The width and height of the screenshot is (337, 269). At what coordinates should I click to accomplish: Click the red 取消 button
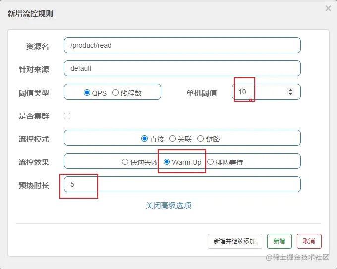(x=309, y=241)
